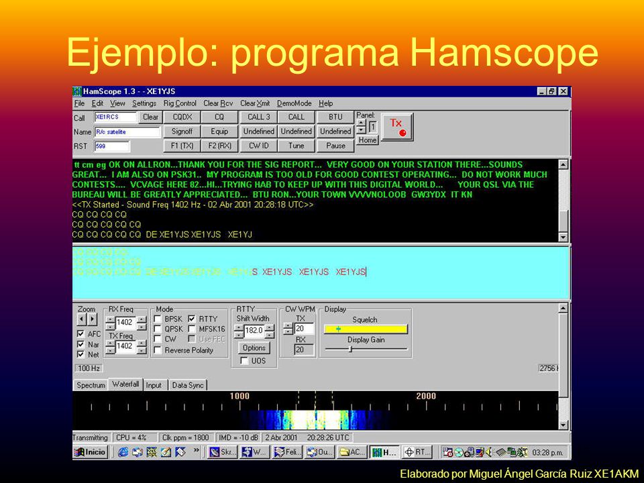Enable BPSK mode checkbox

pyautogui.click(x=157, y=319)
